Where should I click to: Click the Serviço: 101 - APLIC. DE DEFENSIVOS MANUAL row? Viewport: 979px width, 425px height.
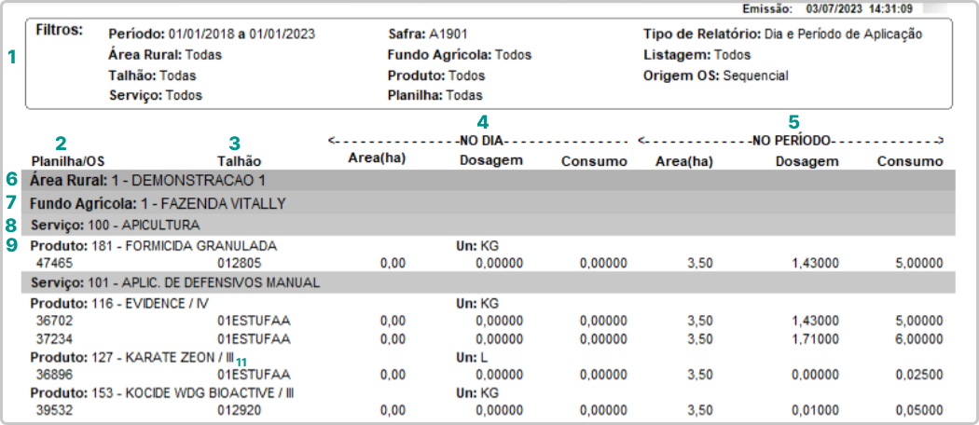click(x=175, y=282)
